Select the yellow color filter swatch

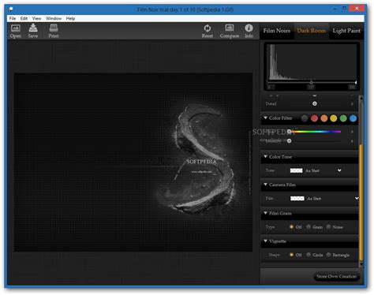[334, 118]
